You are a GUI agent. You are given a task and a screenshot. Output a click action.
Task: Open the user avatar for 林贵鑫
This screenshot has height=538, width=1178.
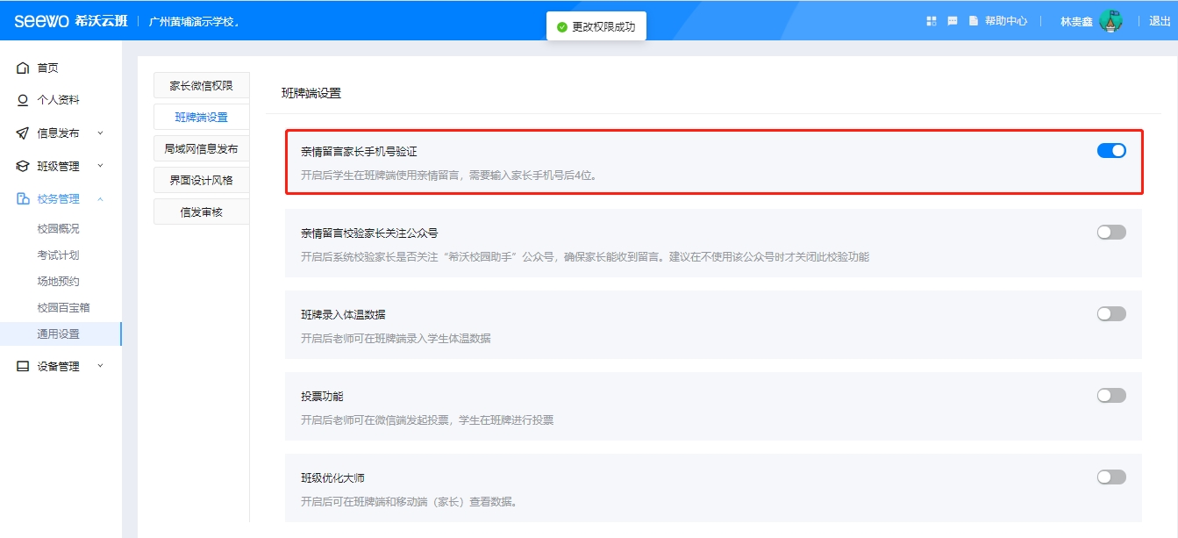point(1110,21)
